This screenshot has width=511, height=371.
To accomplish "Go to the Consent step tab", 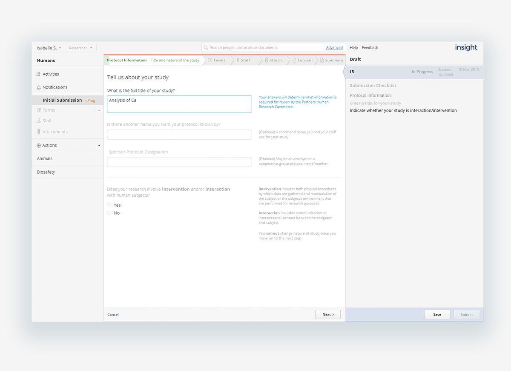I will click(x=302, y=60).
